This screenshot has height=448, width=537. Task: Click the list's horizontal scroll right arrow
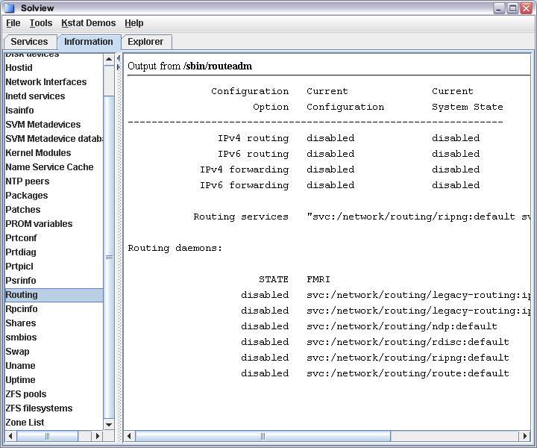point(97,436)
